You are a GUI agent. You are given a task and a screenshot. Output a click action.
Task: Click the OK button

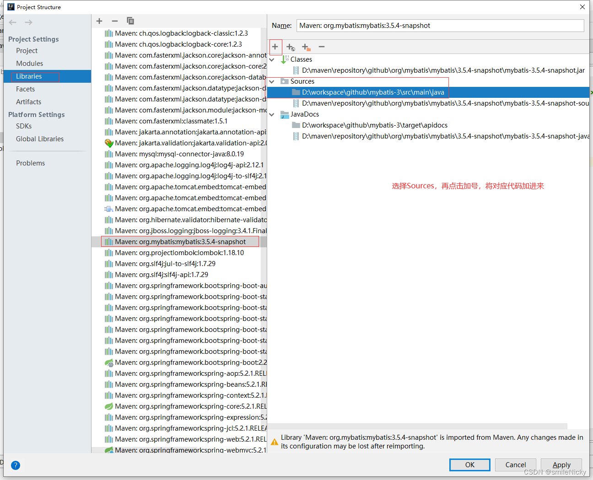pyautogui.click(x=470, y=465)
